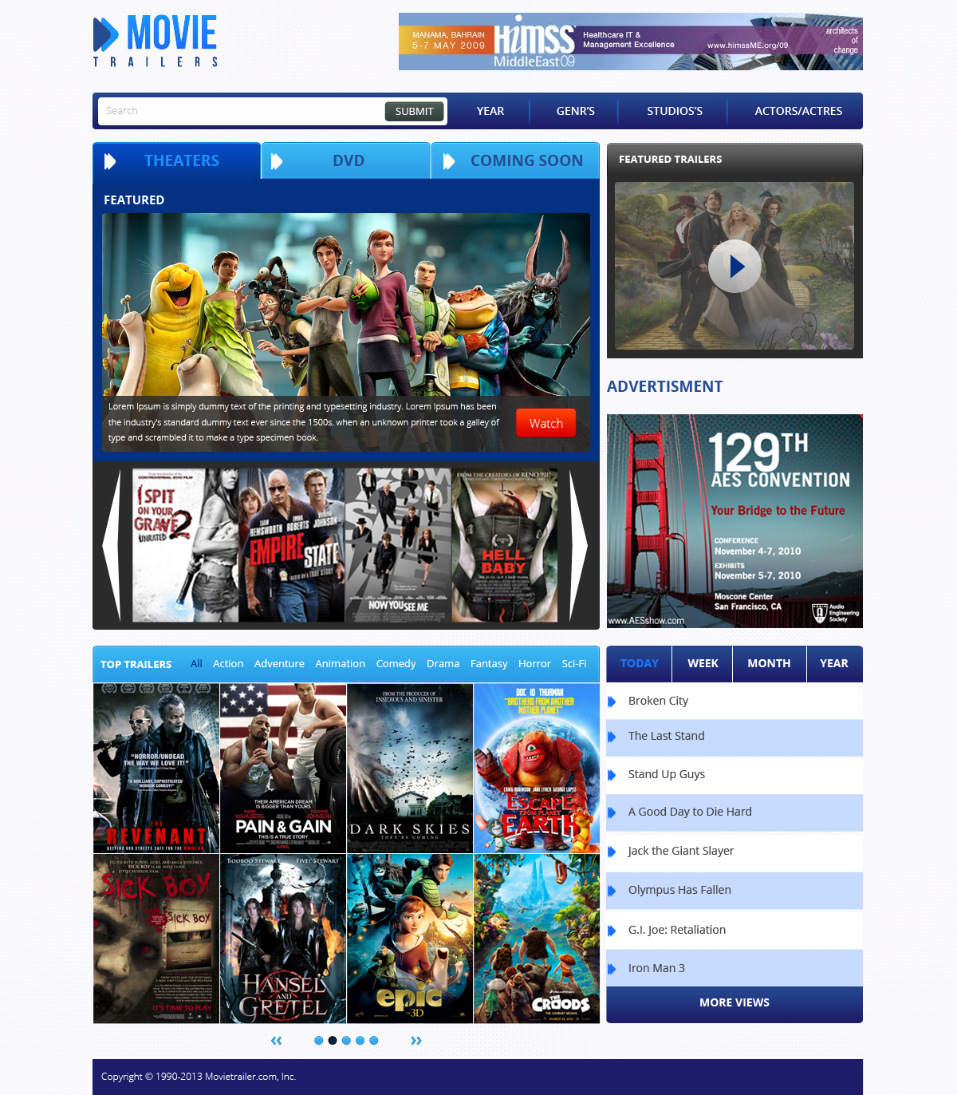Image resolution: width=957 pixels, height=1095 pixels.
Task: Click the arrow icon on Coming Soon tab
Action: 449,161
